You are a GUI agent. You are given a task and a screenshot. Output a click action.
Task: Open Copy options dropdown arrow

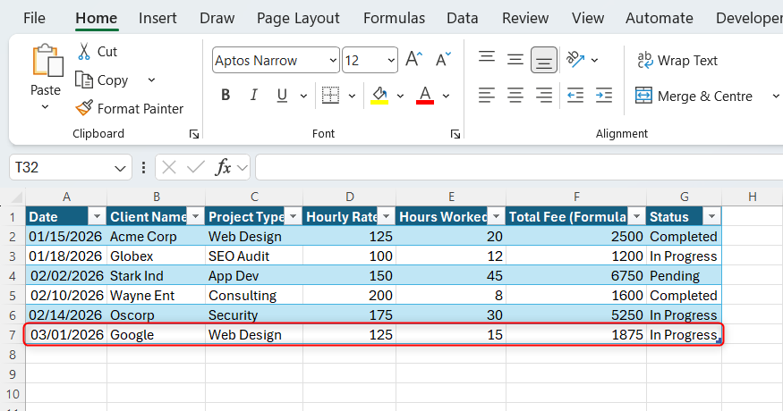point(151,80)
